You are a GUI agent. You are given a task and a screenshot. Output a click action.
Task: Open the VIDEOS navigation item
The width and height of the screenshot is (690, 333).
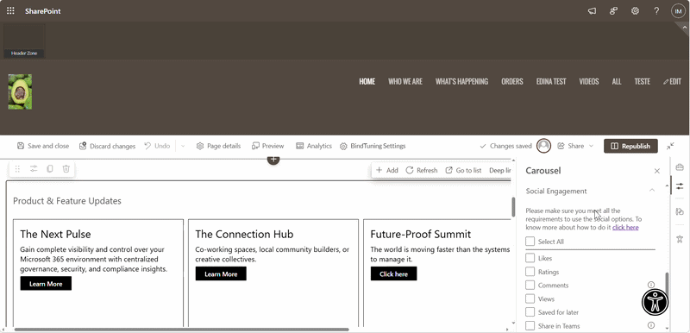coord(589,81)
